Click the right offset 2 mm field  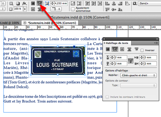(x=150, y=64)
